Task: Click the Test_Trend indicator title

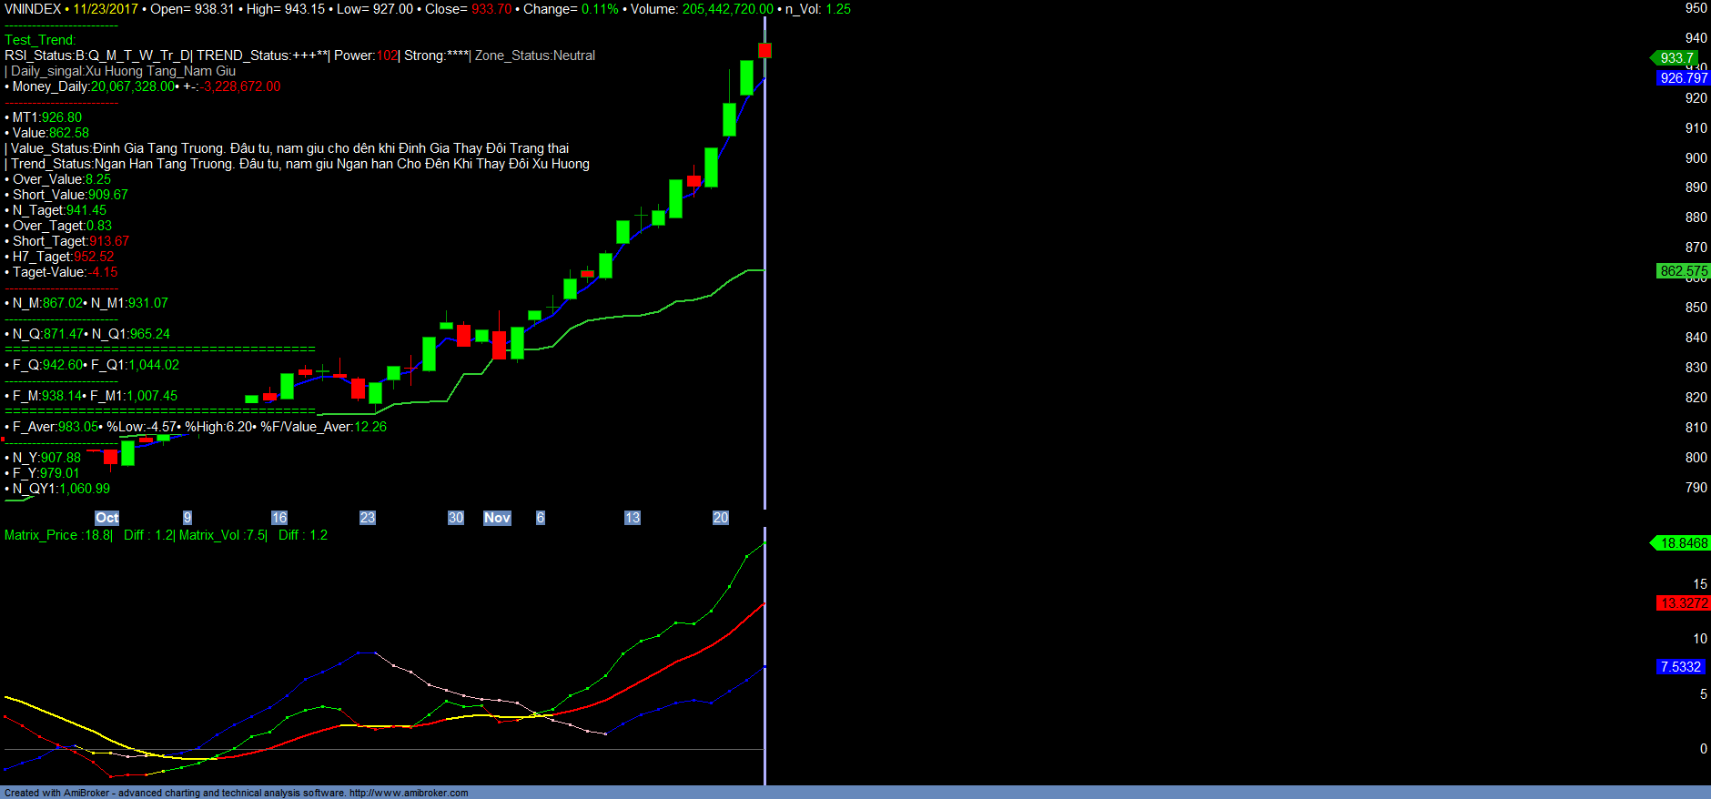Action: pos(40,40)
